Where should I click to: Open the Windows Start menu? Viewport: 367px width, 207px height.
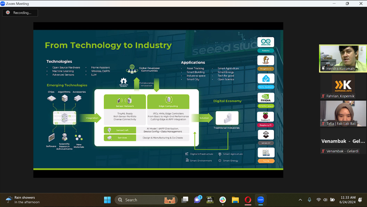coord(107,200)
